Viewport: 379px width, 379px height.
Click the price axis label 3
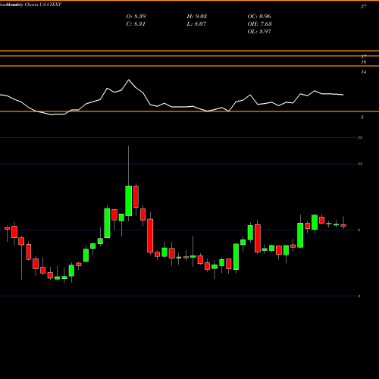click(359, 296)
